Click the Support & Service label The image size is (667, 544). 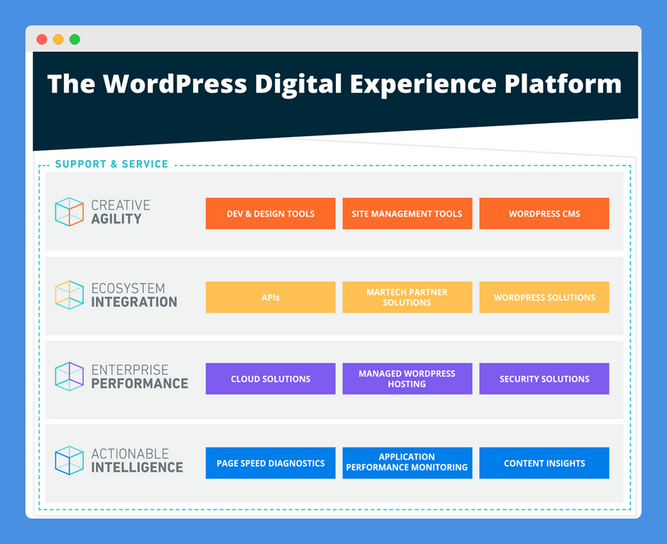click(x=112, y=164)
